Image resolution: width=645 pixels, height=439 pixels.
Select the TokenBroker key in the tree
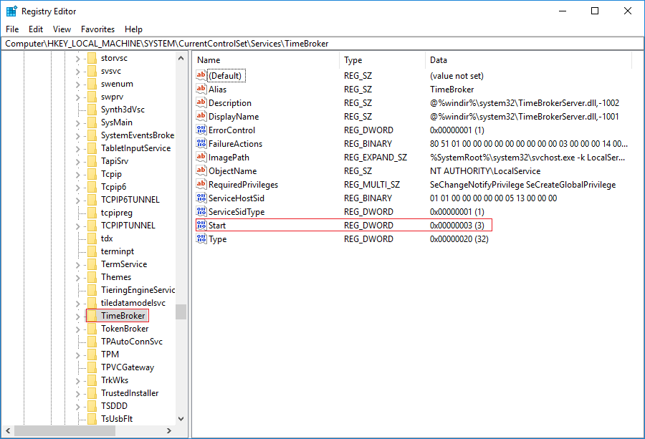coord(125,329)
